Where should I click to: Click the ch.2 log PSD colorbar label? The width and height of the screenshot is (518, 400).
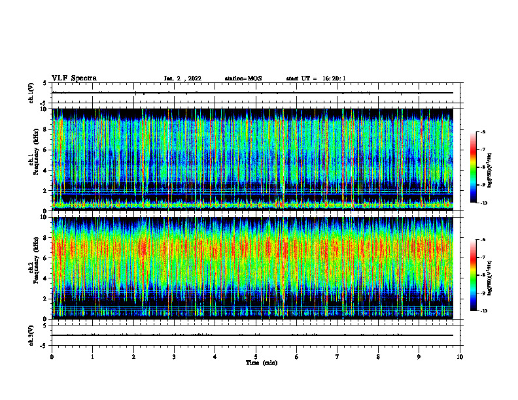tap(490, 278)
